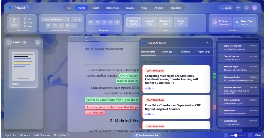The image size is (264, 138).
Task: Add a new page with plus button
Action: pyautogui.click(x=38, y=42)
